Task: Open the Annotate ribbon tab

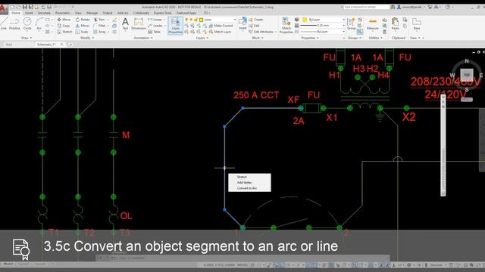Action: (x=44, y=13)
